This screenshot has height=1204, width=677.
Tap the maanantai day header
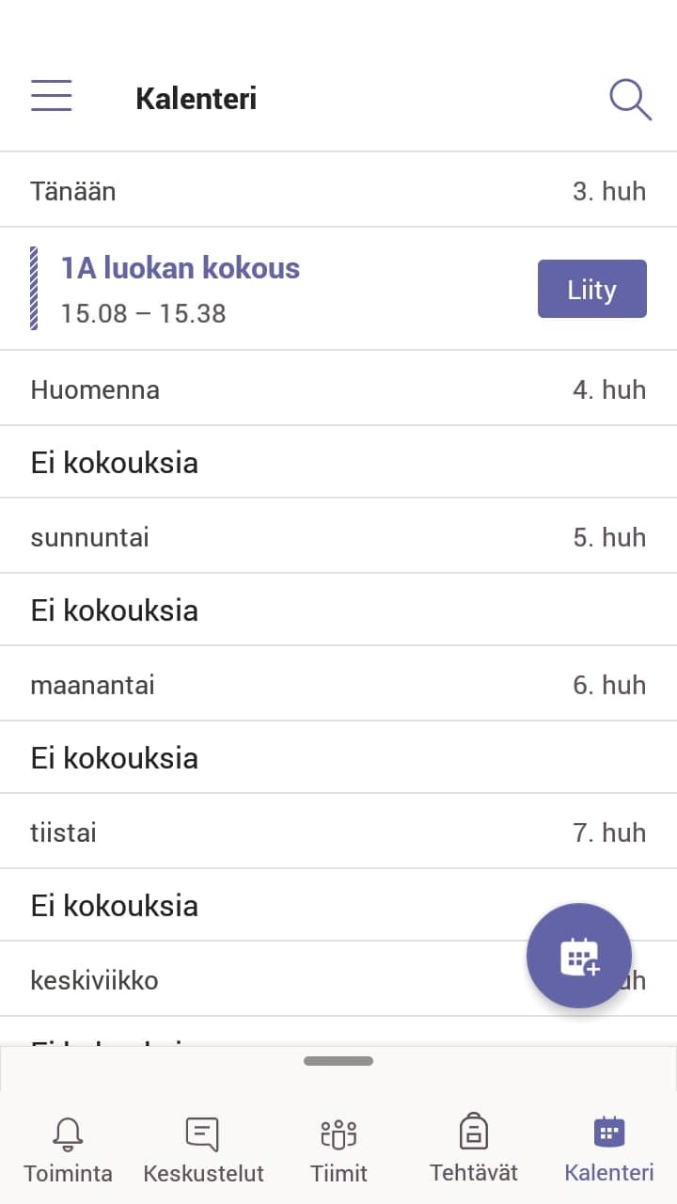[x=92, y=685]
